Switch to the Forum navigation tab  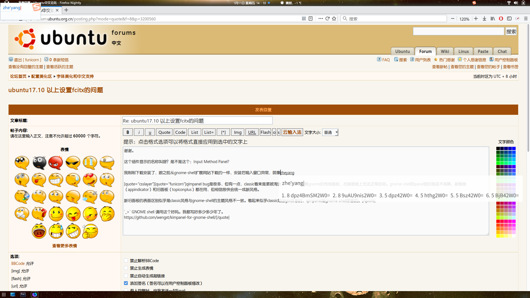pyautogui.click(x=425, y=51)
